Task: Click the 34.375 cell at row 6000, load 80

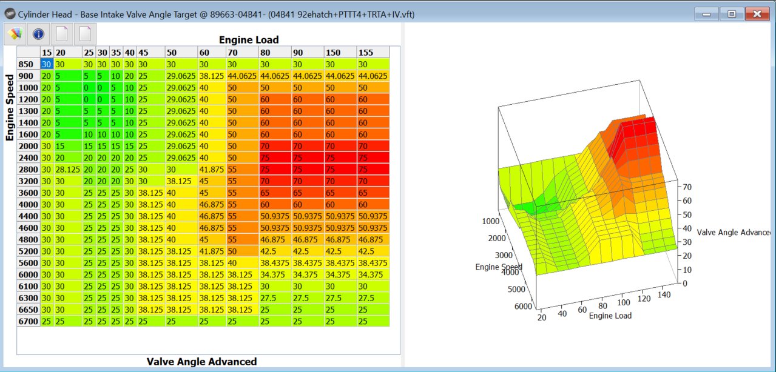Action: click(x=275, y=274)
